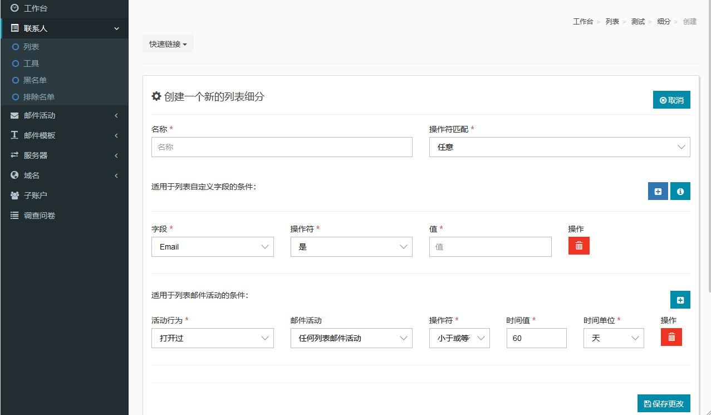Click the 联系人 list icon in sidebar

pos(14,28)
